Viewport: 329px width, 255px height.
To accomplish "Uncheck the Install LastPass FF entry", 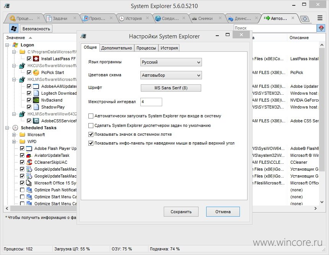I will tap(29, 59).
